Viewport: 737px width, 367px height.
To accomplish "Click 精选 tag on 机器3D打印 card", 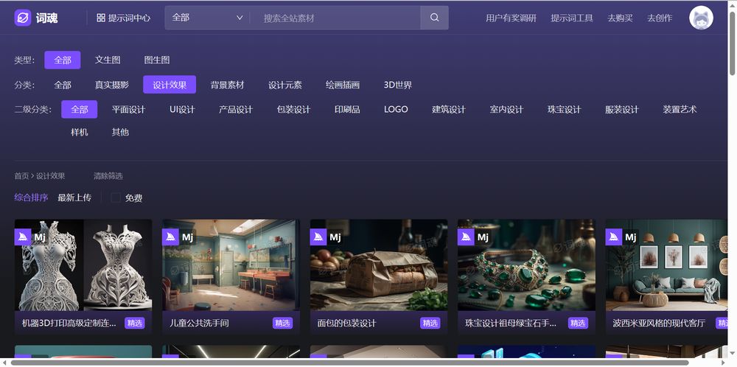I will click(135, 324).
